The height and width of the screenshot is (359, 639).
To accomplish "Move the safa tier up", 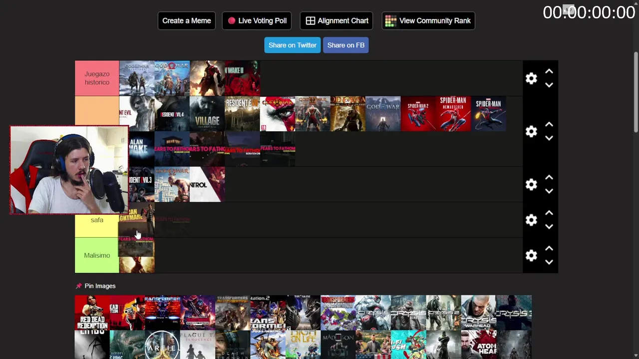I will pyautogui.click(x=549, y=213).
